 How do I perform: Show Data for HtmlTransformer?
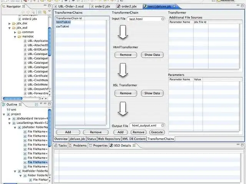pyautogui.click(x=152, y=55)
